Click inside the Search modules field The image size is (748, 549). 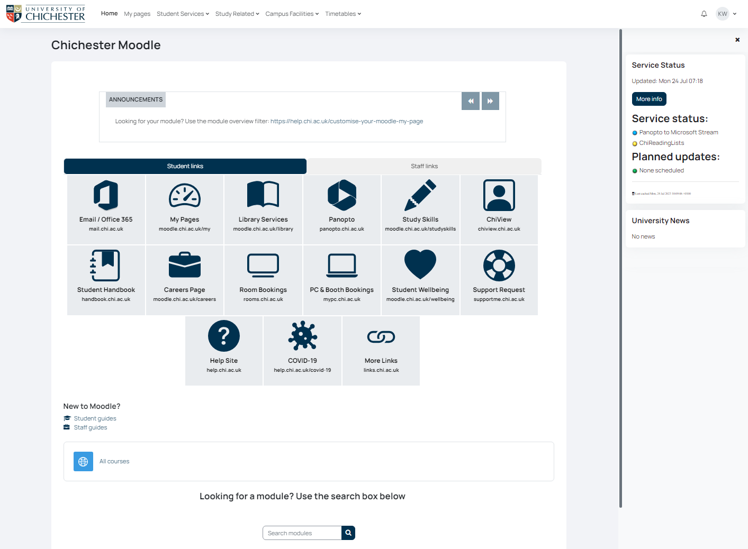[302, 533]
